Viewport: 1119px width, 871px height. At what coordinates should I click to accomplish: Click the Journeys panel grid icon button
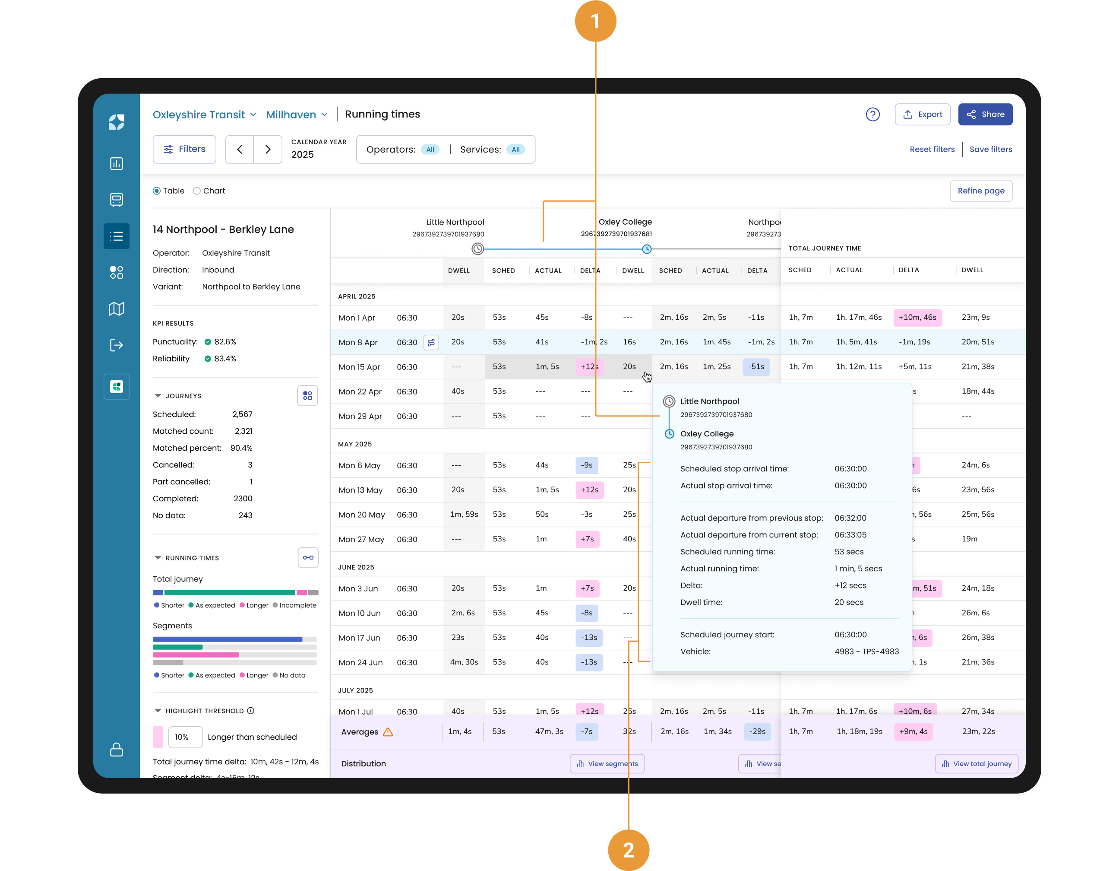click(307, 396)
